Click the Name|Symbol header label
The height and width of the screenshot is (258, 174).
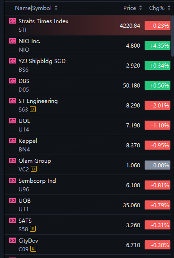(33, 8)
